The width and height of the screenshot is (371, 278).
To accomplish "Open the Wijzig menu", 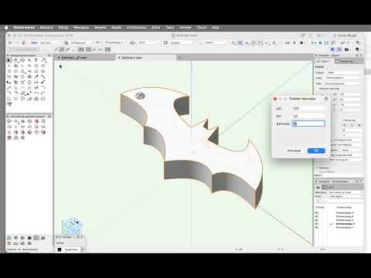I will point(63,28).
